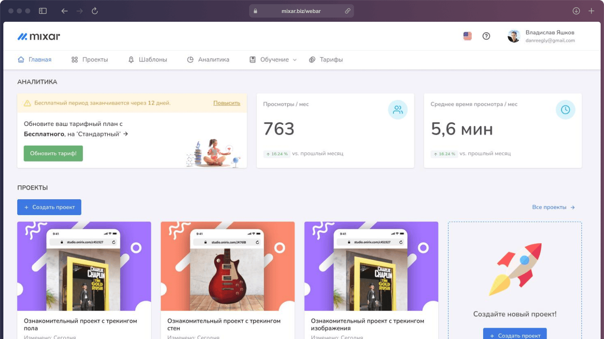
Task: Open the Тарифы tab
Action: (326, 60)
